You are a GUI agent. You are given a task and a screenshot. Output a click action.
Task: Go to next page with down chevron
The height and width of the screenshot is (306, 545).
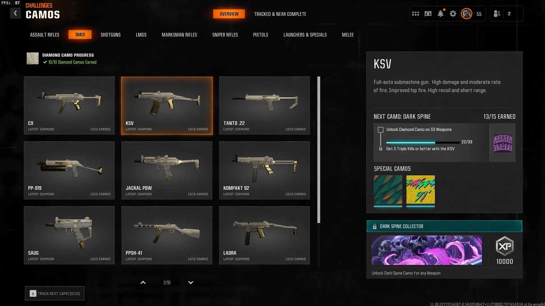click(x=191, y=282)
